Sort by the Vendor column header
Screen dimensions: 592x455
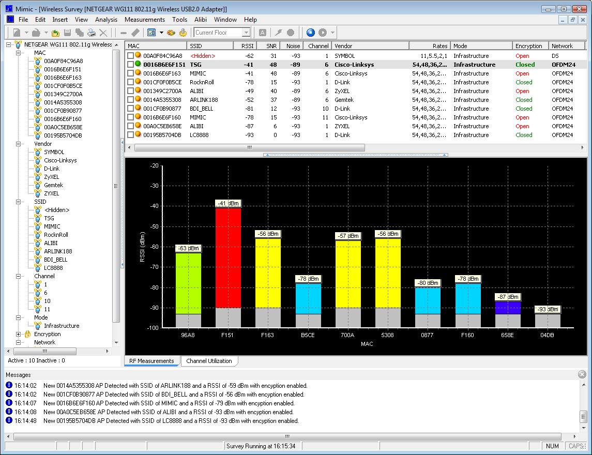pyautogui.click(x=370, y=46)
